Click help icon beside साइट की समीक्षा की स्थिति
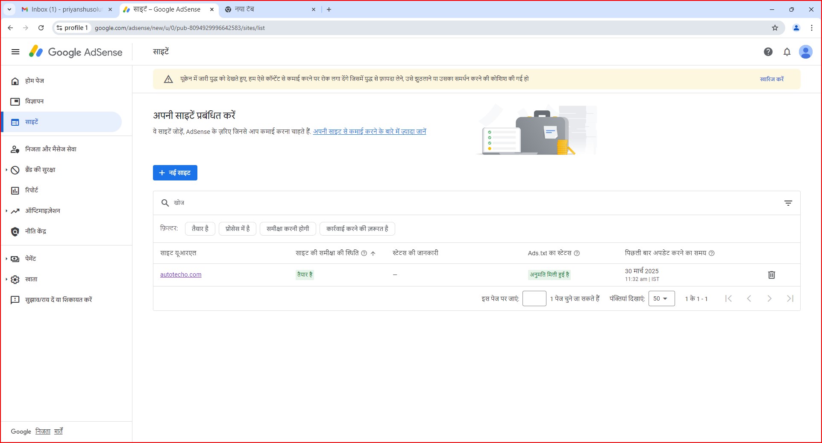Viewport: 822px width, 443px height. [x=364, y=253]
